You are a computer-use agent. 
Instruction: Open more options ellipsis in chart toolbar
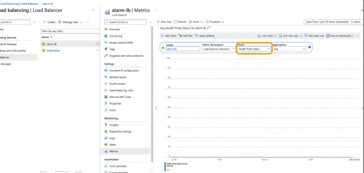tap(357, 36)
